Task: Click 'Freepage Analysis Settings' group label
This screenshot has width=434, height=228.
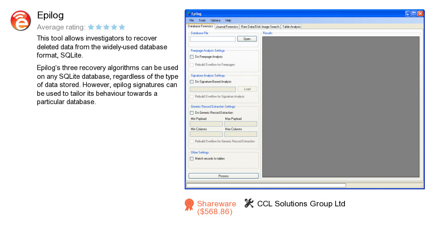Action: point(208,51)
